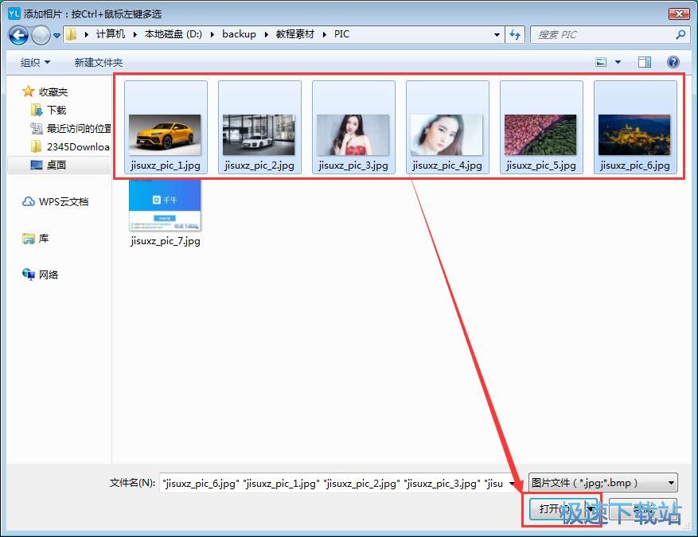698x537 pixels.
Task: Click the refresh button beside address bar
Action: pos(516,35)
